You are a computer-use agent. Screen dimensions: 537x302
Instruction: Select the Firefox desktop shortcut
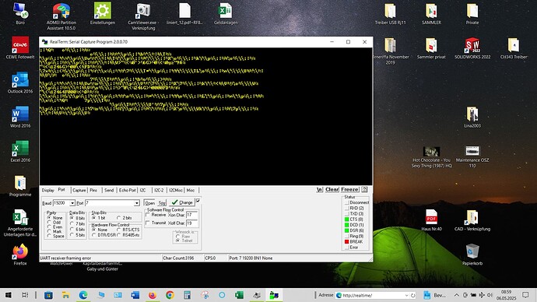click(20, 251)
